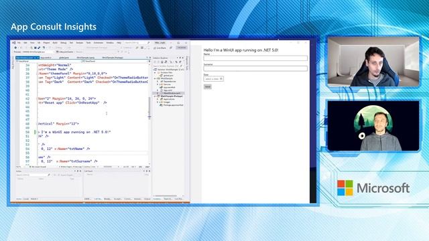The image size is (429, 241).
Task: Open the editor zoom level dropdown
Action: (19, 167)
